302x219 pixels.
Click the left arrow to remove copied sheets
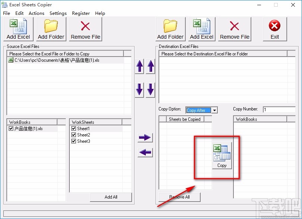click(x=145, y=152)
